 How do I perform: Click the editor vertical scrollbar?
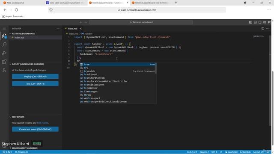270,80
